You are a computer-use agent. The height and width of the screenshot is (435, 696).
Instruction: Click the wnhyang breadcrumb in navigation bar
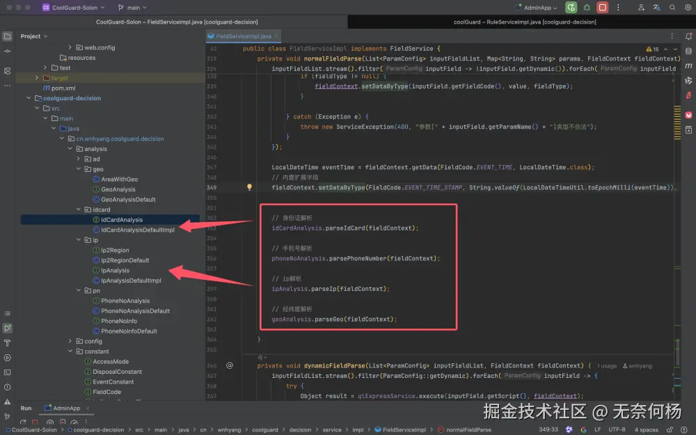coord(230,430)
